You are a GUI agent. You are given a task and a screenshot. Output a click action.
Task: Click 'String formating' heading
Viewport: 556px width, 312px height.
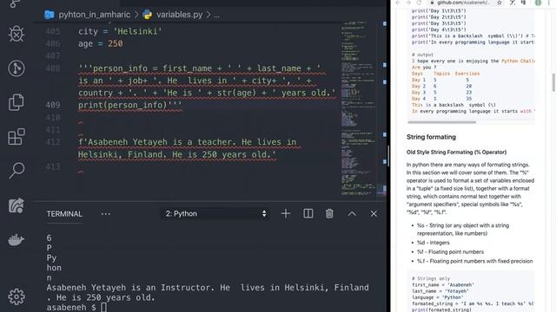(431, 137)
